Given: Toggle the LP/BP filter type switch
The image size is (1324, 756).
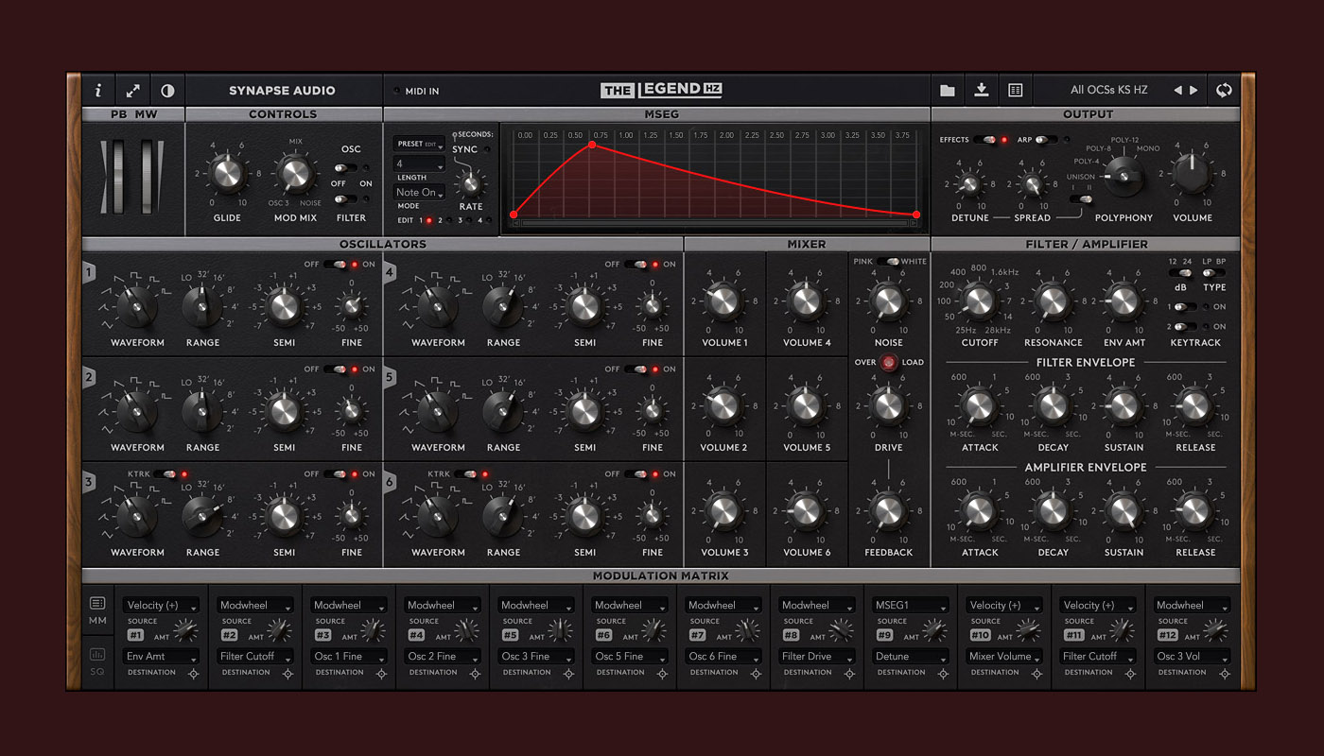Looking at the screenshot, I should [1213, 273].
